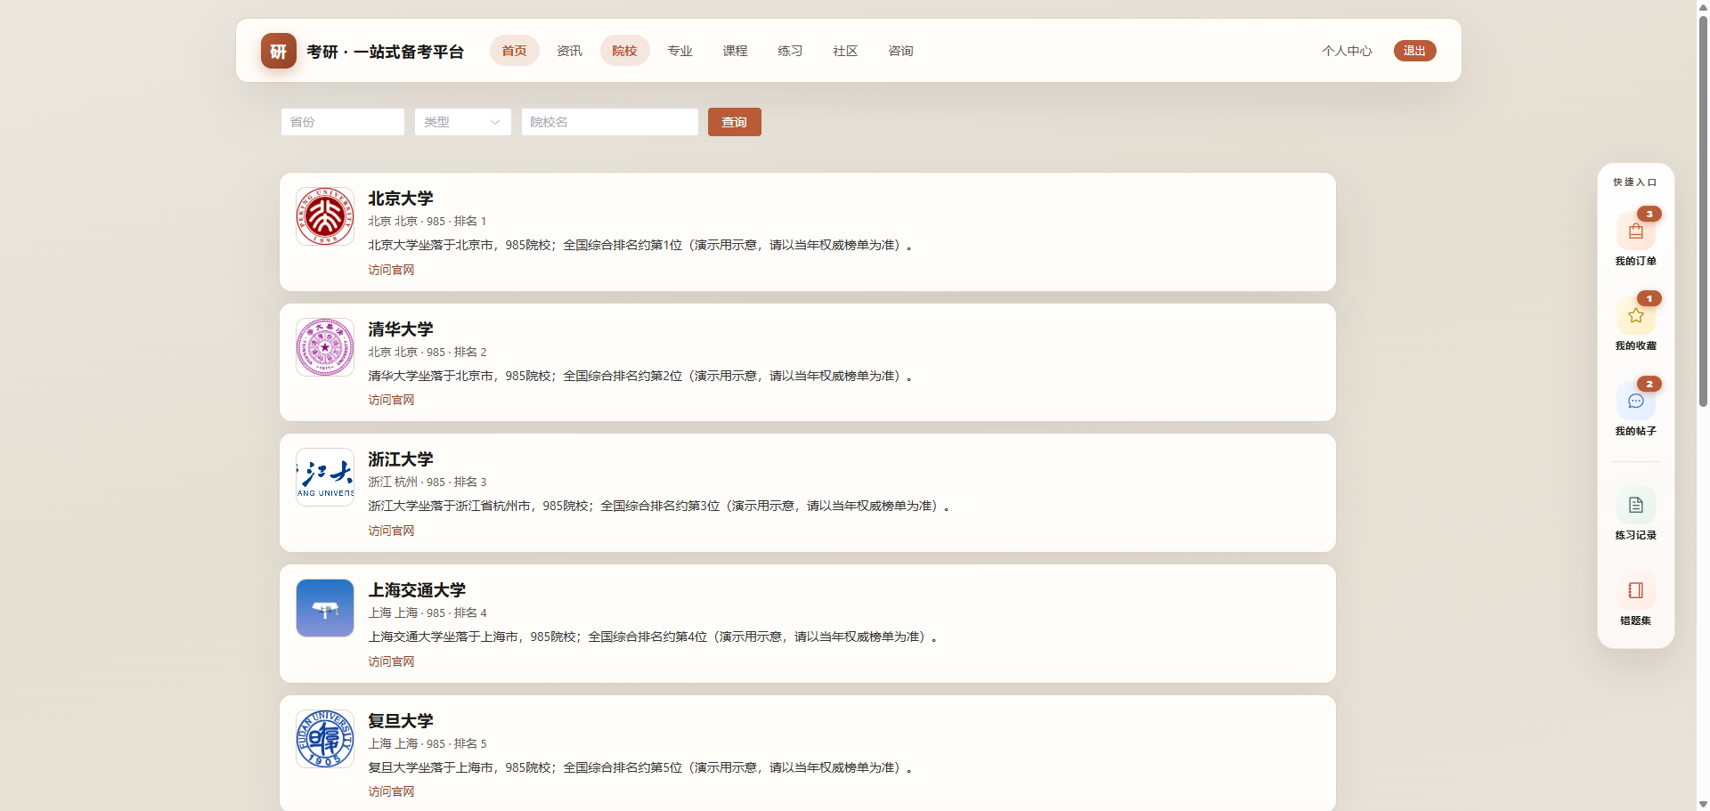Image resolution: width=1710 pixels, height=811 pixels.
Task: Open 我的订单 shopping bag icon
Action: click(x=1636, y=231)
